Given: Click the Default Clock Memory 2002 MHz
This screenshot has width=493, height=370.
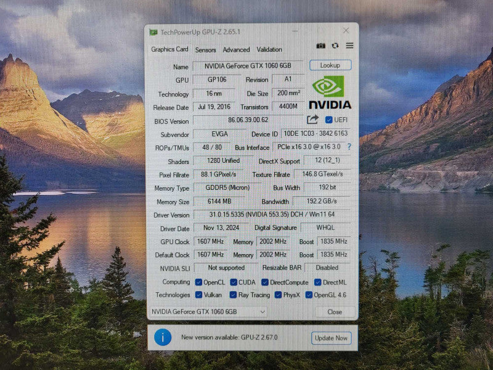Looking at the screenshot, I should tap(272, 255).
